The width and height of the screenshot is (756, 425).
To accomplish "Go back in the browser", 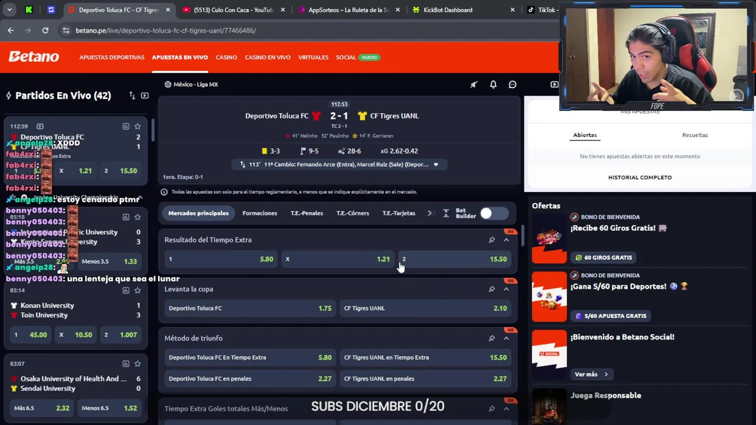I will click(x=11, y=30).
